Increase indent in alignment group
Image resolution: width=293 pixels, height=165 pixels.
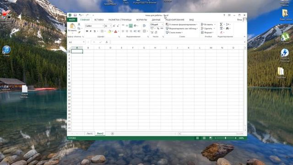point(139,31)
